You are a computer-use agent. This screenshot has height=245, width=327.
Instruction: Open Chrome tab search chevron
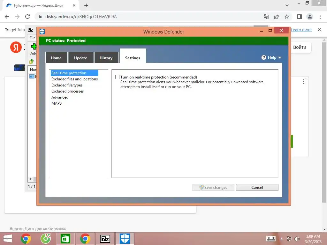point(287,5)
